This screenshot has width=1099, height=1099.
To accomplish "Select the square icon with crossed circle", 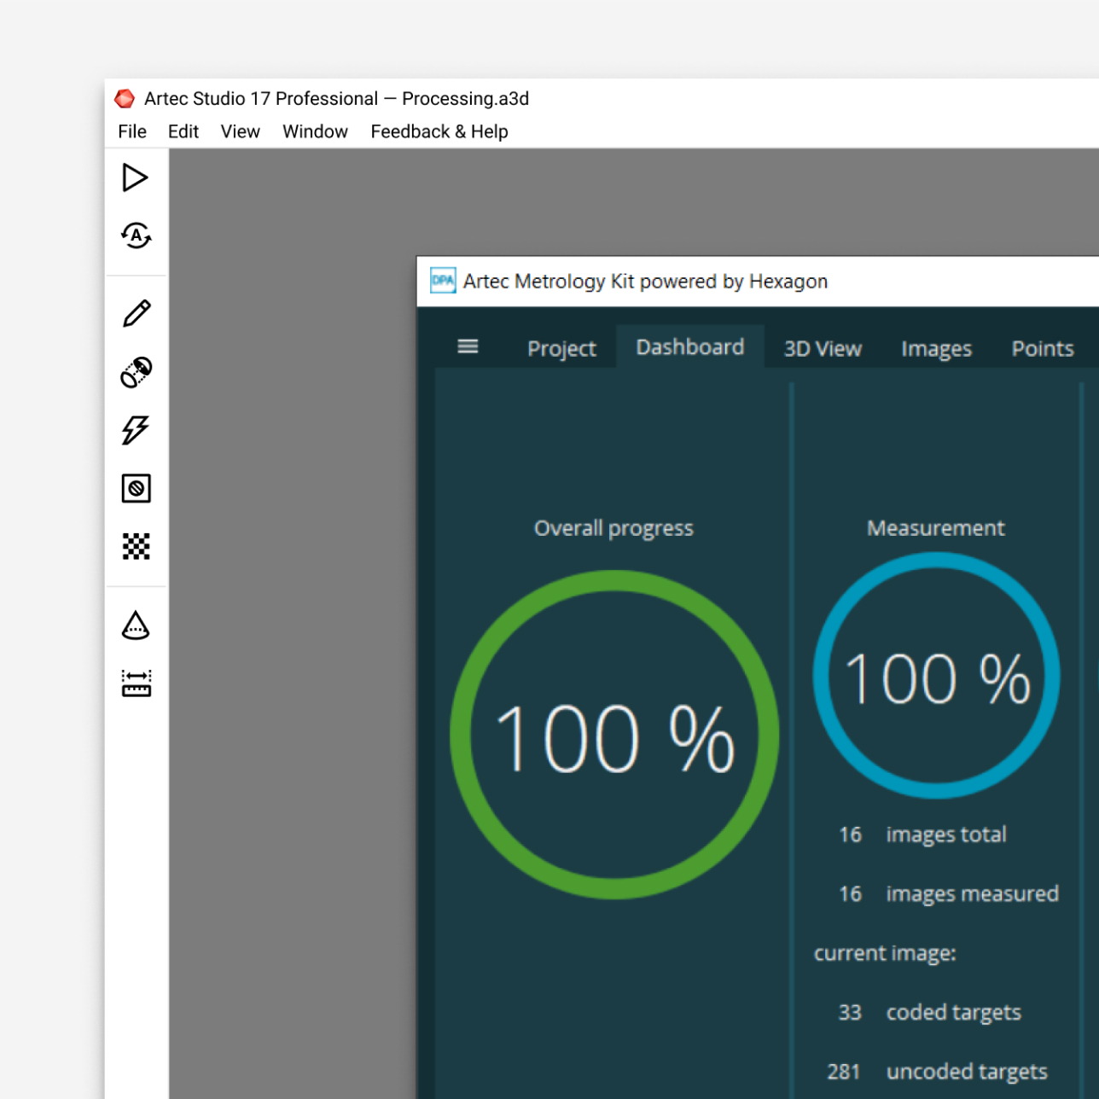I will click(x=136, y=488).
